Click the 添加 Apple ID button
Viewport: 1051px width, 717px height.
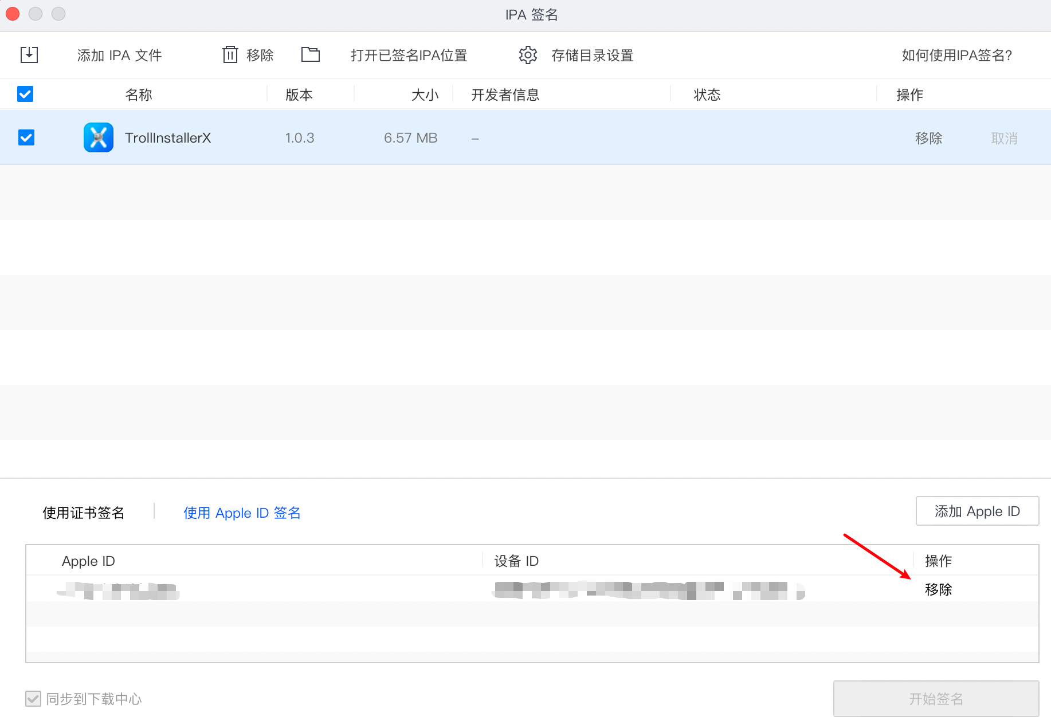(978, 511)
